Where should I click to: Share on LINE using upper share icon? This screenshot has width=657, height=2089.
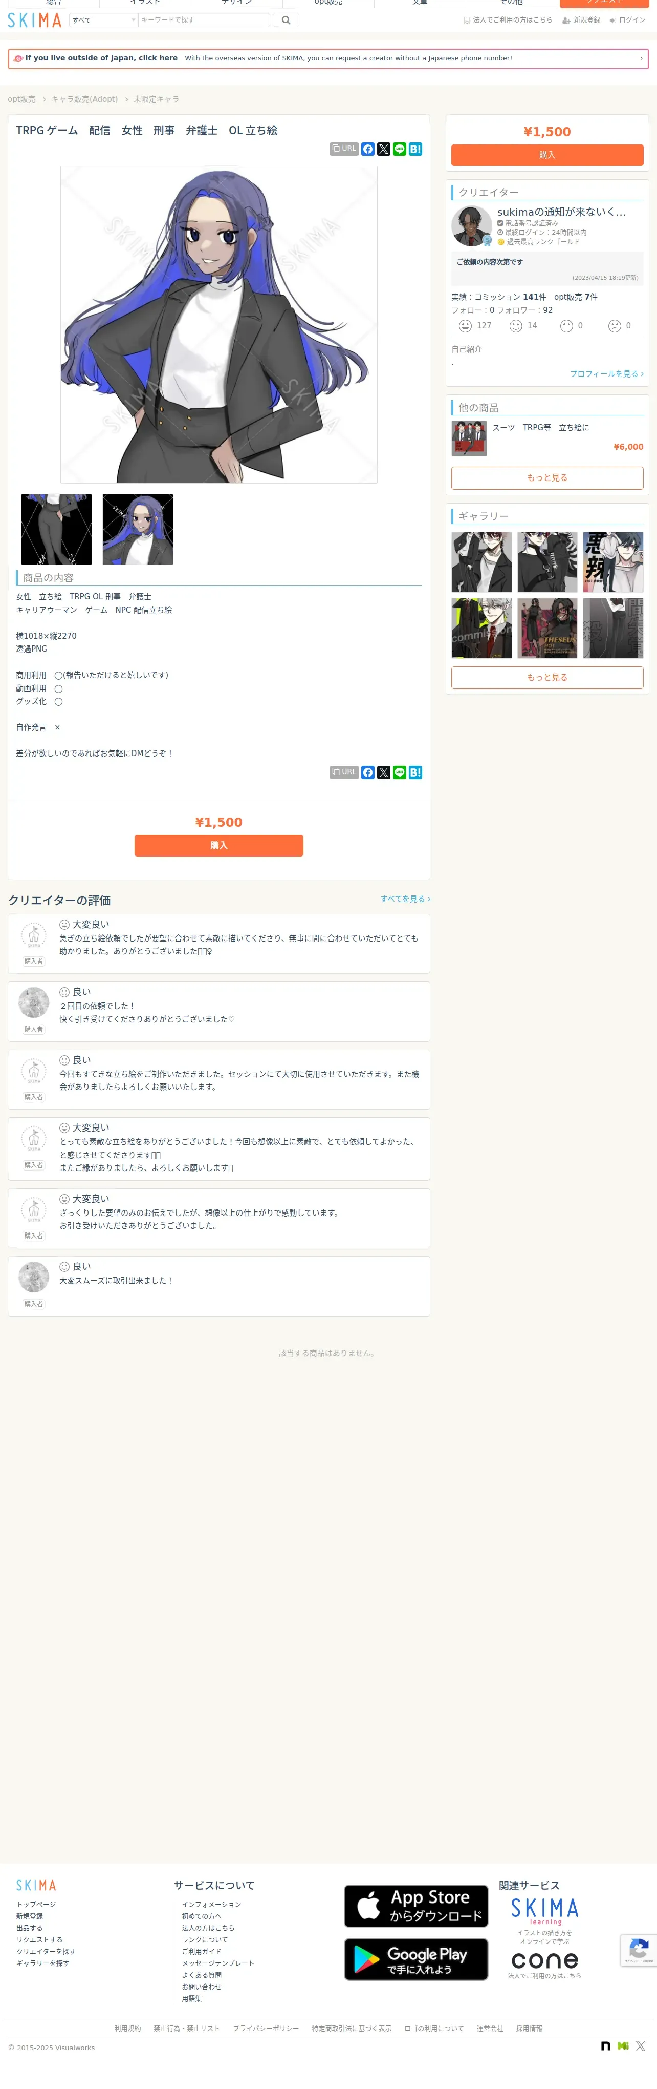coord(400,149)
